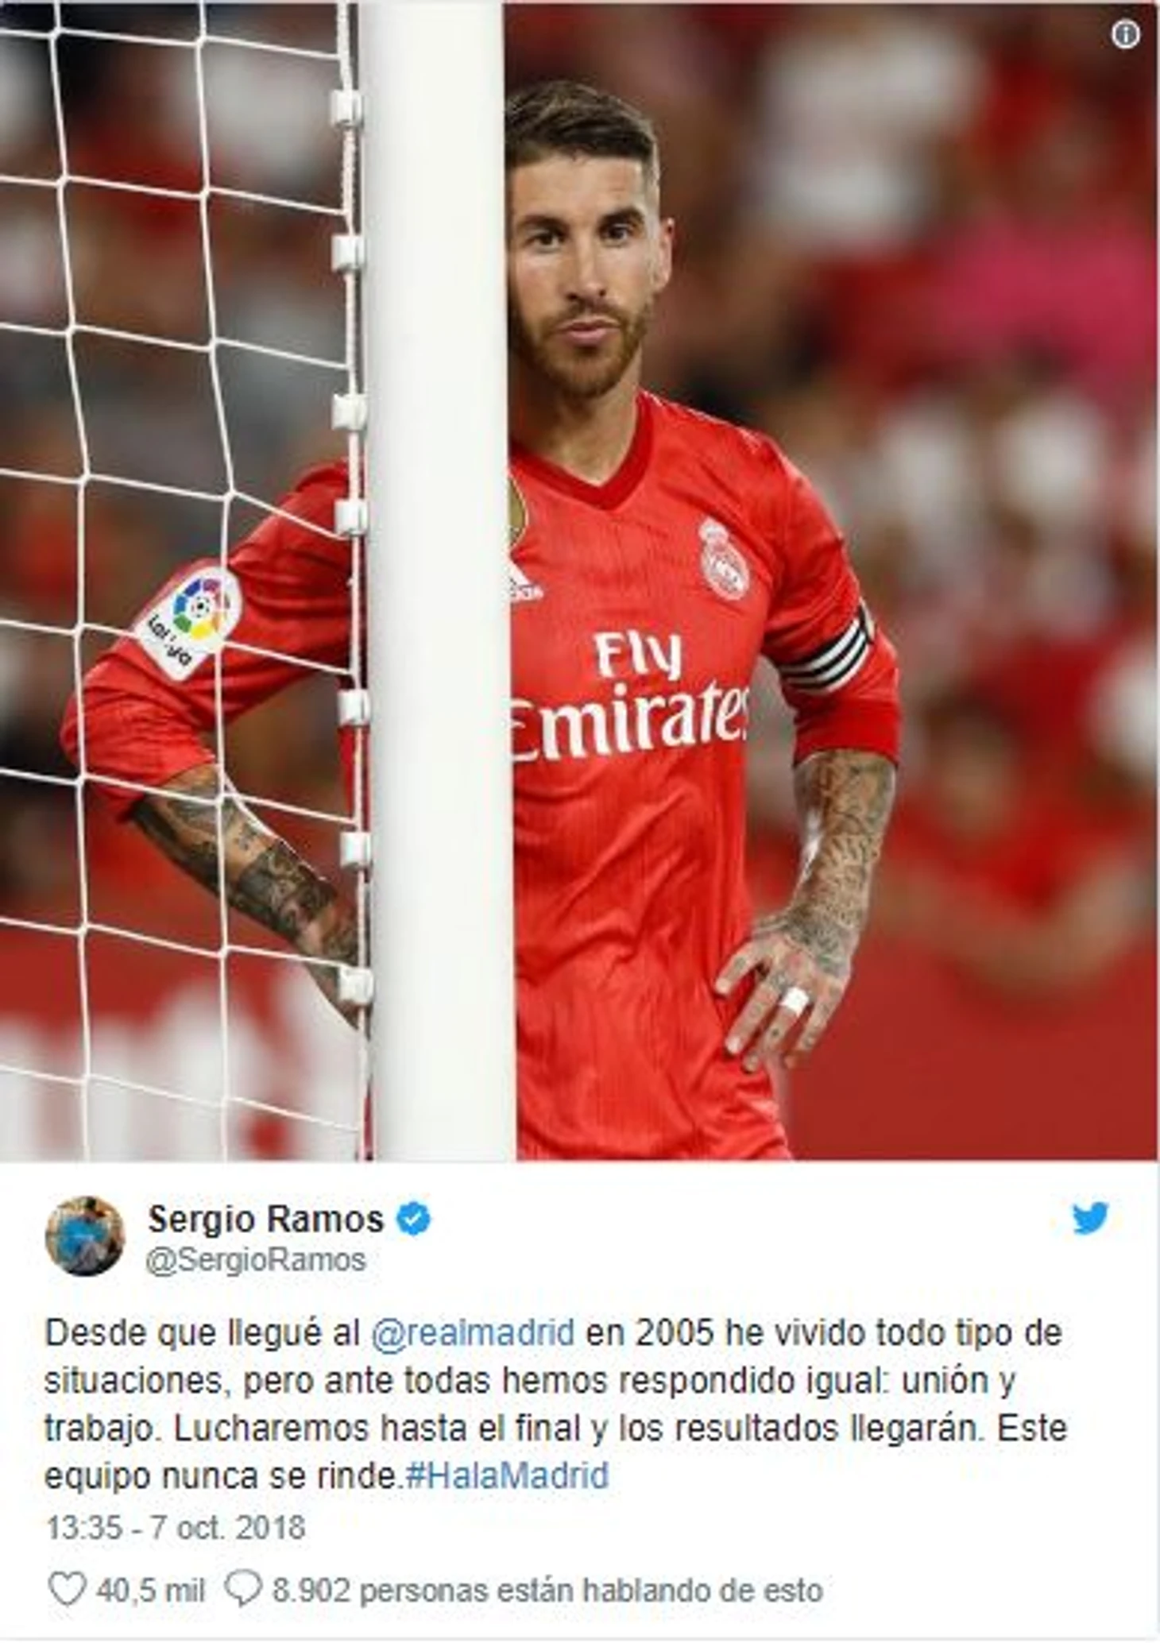Image resolution: width=1160 pixels, height=1643 pixels.
Task: Click the club crest on the jersey
Action: click(723, 558)
